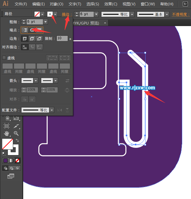Select align dashes to corners option
The image size is (191, 199).
click(x=65, y=58)
